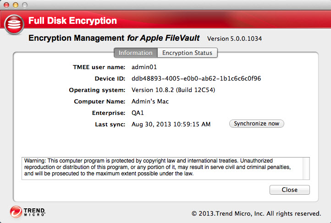The height and width of the screenshot is (223, 331).
Task: Click the Admin's Mac computer name
Action: tap(150, 101)
